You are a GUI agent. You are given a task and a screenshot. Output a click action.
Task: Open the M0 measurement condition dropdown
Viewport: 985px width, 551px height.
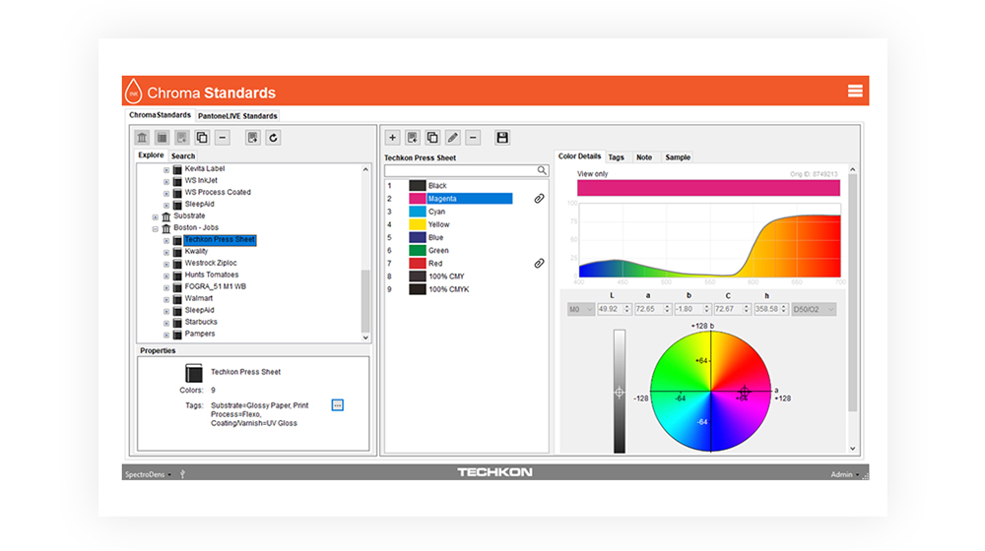tap(580, 309)
